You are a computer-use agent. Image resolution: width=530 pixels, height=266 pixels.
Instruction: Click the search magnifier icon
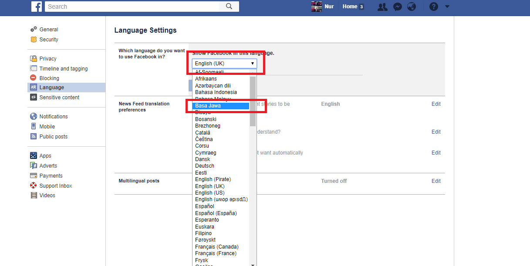229,7
